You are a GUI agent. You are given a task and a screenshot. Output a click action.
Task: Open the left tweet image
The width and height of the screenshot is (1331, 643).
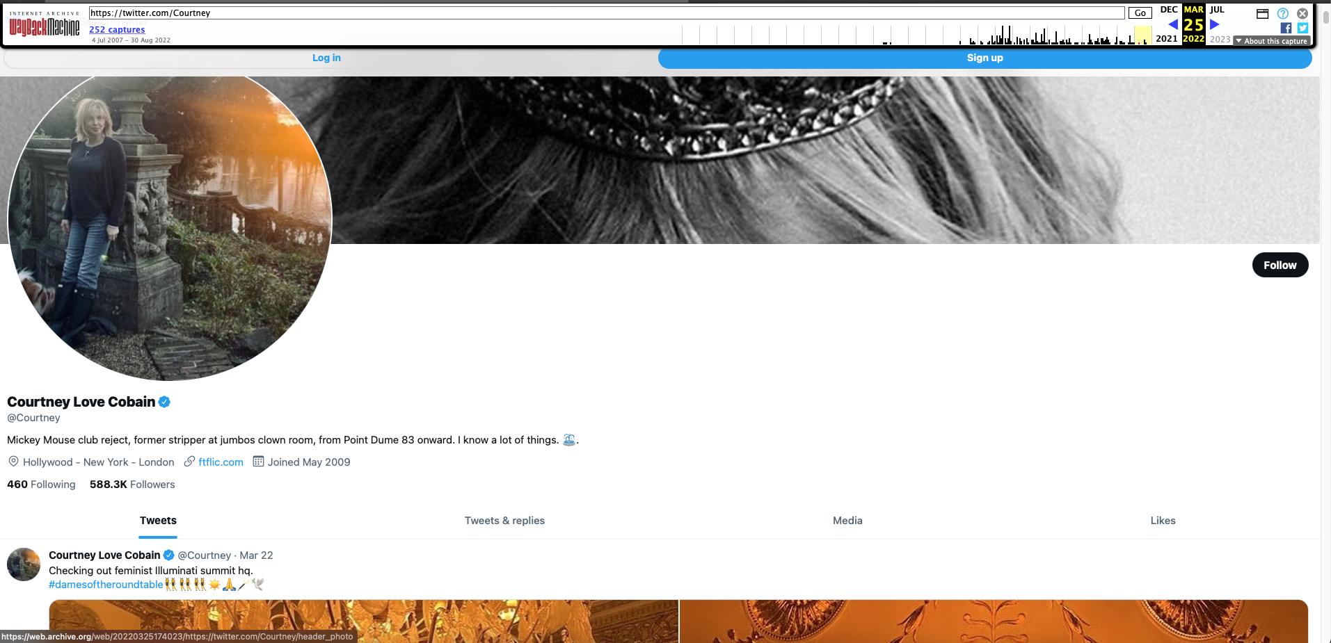364,621
